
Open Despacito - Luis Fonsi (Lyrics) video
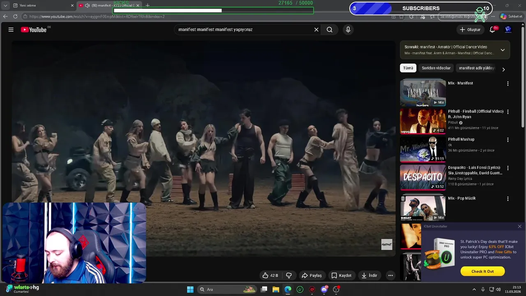(475, 170)
